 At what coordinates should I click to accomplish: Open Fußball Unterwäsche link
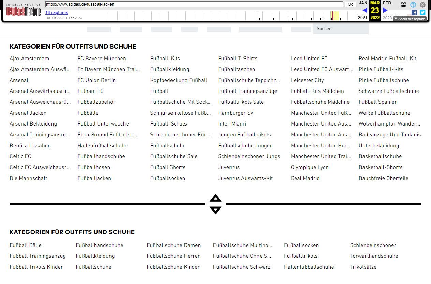click(103, 124)
